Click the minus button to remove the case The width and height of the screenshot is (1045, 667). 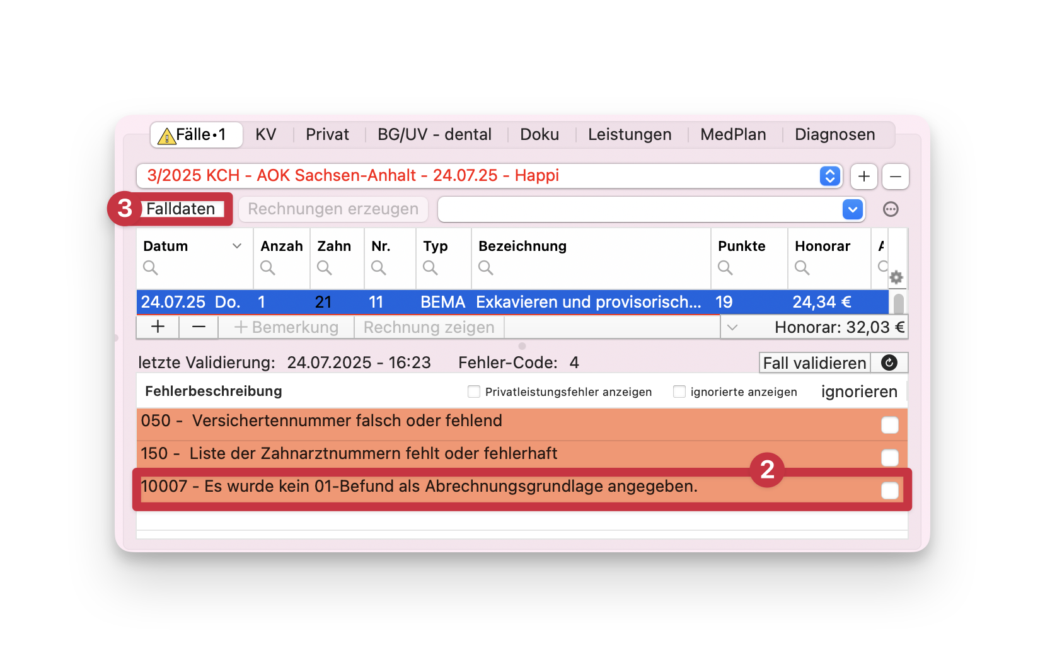[895, 177]
